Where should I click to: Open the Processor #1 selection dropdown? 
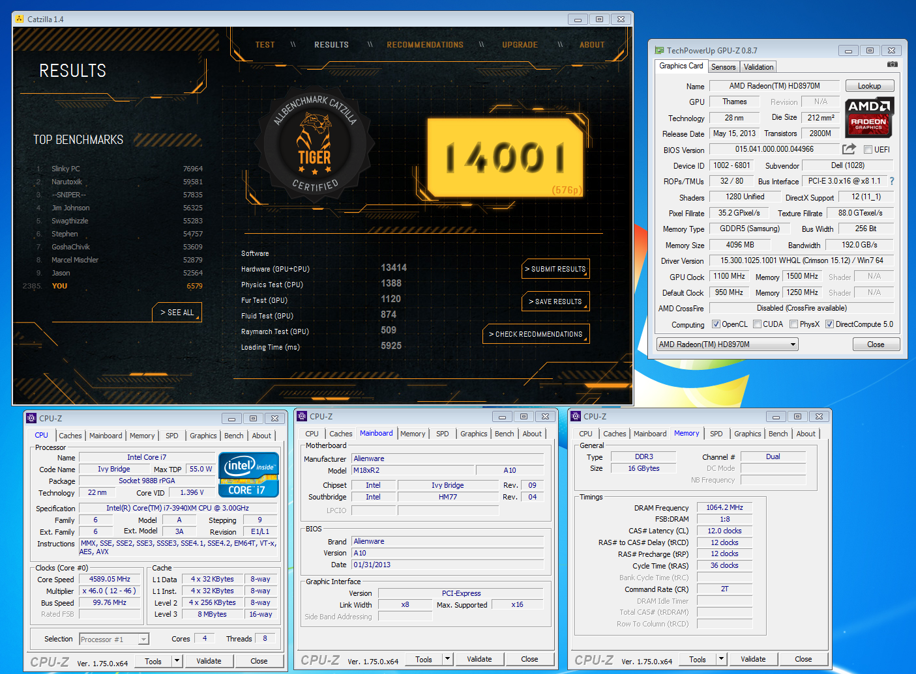click(114, 639)
